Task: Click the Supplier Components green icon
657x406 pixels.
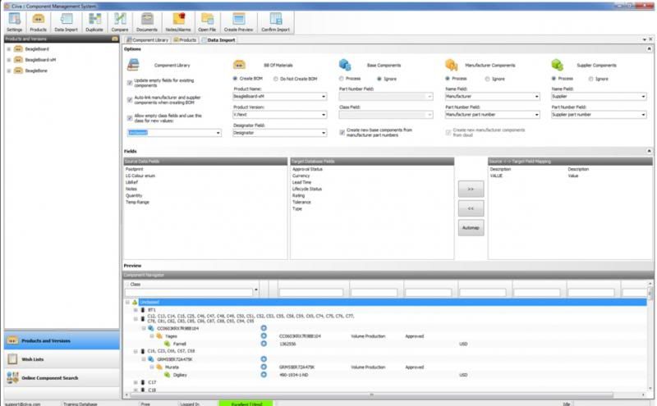Action: pos(558,65)
